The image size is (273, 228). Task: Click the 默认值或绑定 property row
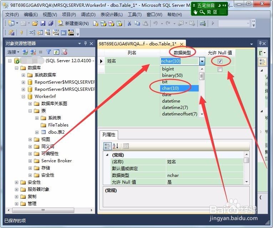tap(177, 169)
